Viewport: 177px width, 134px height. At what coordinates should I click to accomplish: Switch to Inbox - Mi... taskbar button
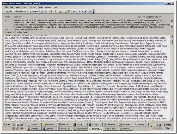coord(50,124)
